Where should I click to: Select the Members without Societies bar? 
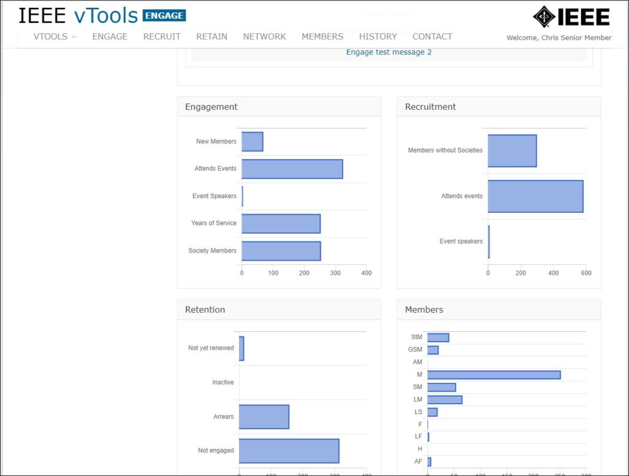click(x=512, y=150)
